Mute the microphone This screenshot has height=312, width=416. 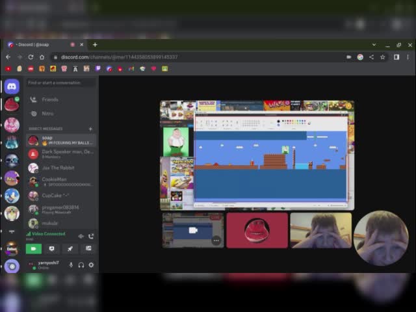point(71,265)
